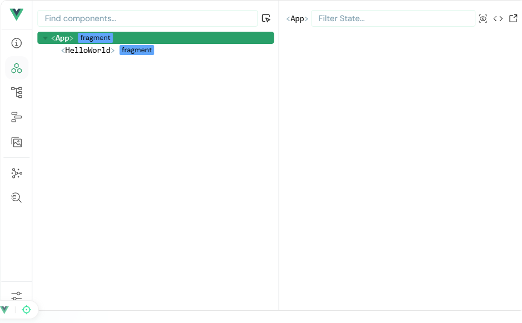Select the Components inspector icon
The height and width of the screenshot is (323, 522).
pyautogui.click(x=16, y=68)
